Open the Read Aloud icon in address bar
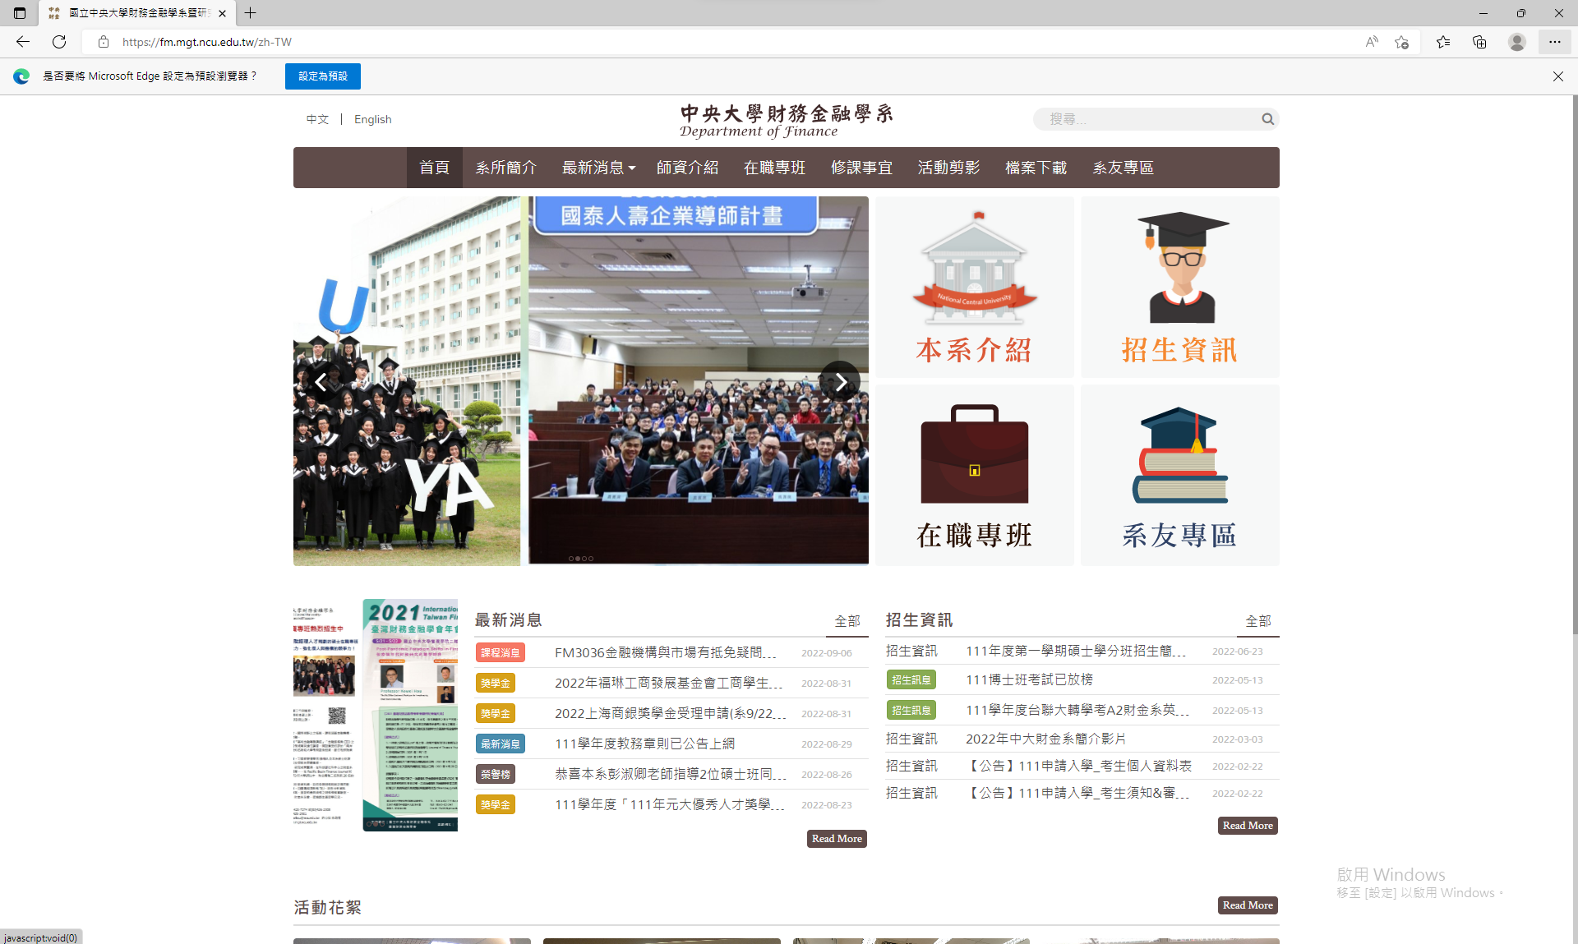 click(x=1372, y=42)
